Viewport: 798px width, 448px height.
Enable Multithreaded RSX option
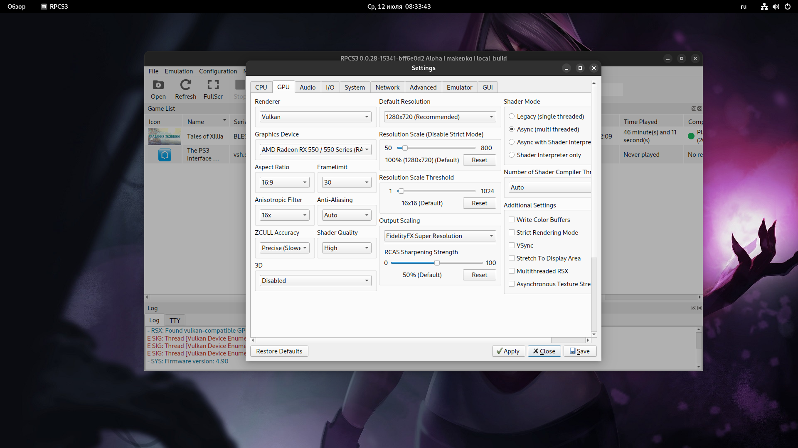(x=512, y=271)
